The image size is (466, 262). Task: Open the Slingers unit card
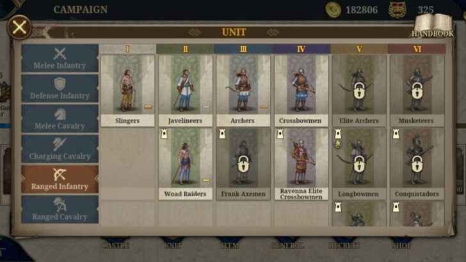tap(127, 91)
